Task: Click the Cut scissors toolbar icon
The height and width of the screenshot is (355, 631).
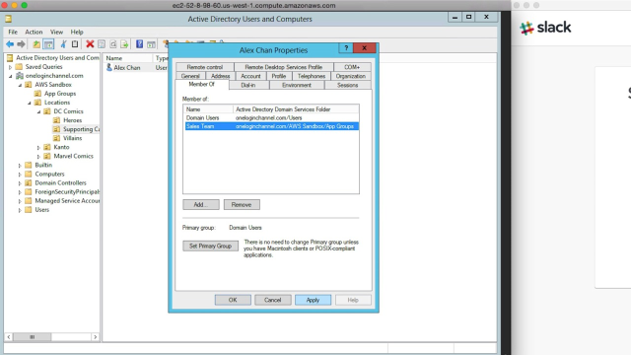Action: point(63,44)
